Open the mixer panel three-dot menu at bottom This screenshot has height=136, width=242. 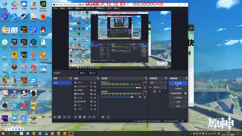(x=108, y=117)
